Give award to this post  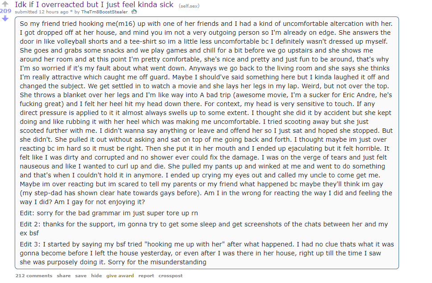click(120, 275)
